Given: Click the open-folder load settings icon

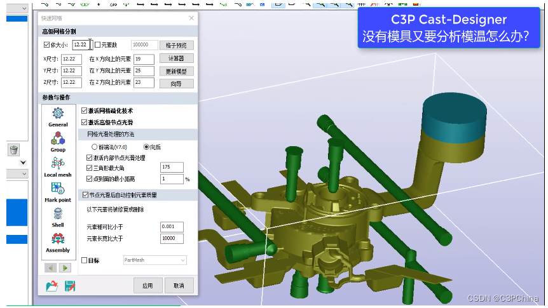Looking at the screenshot, I should point(51,286).
